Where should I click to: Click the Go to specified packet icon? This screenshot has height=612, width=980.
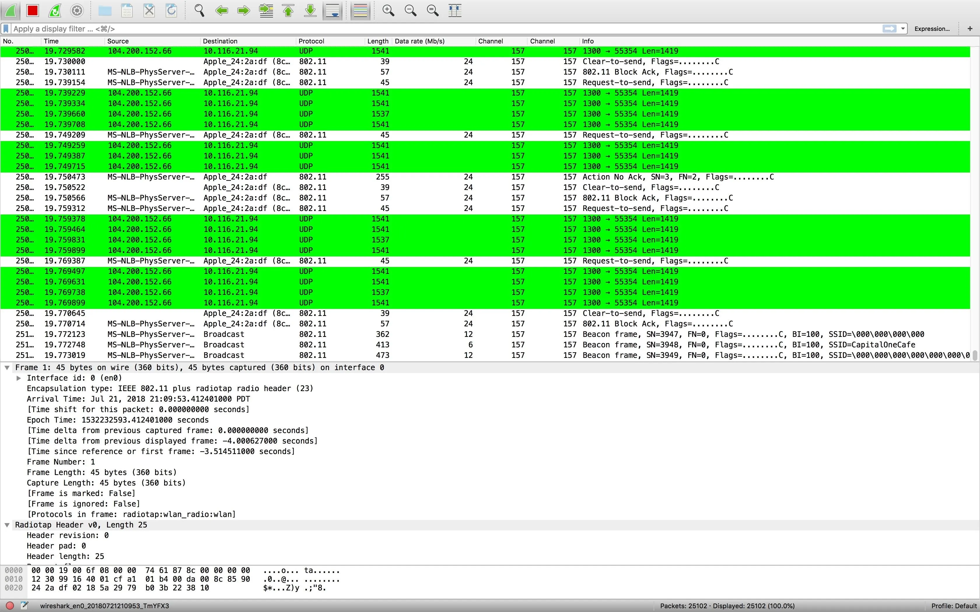[x=266, y=10]
